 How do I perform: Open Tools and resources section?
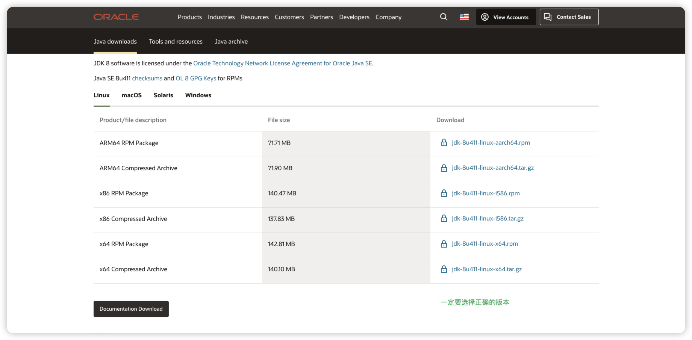click(176, 41)
